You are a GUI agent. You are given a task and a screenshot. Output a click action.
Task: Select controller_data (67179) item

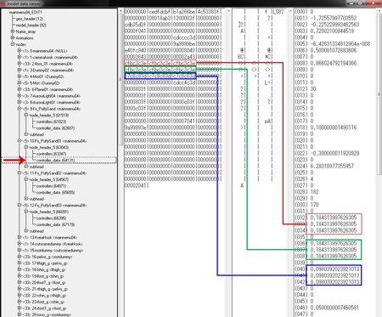tap(55, 224)
